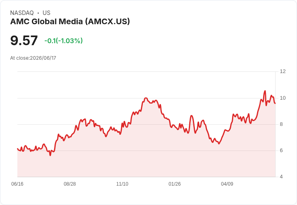The image size is (297, 205).
Task: Click the 12 y-axis price label
Action: tap(282, 71)
